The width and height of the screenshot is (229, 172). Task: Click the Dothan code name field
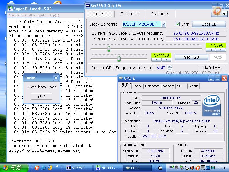click(157, 103)
